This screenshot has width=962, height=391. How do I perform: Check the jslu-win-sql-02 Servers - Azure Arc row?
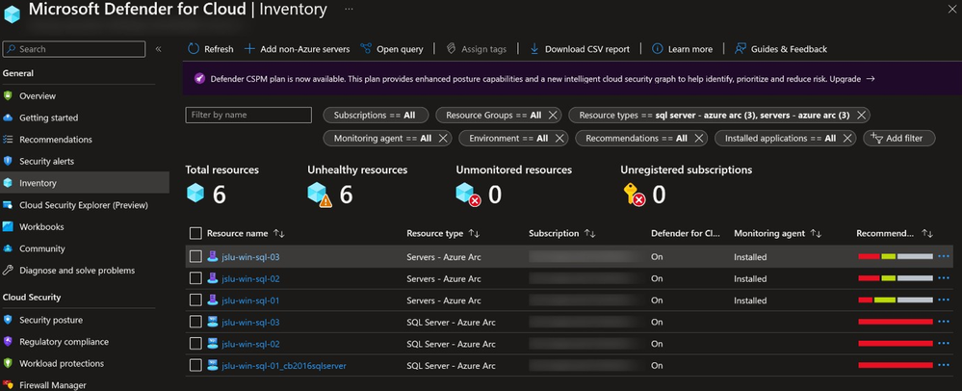[195, 278]
